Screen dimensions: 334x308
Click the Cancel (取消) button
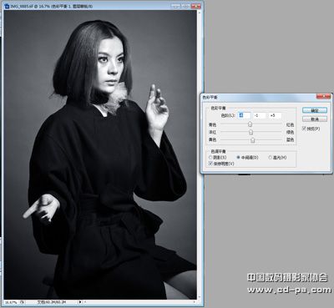[x=315, y=119]
